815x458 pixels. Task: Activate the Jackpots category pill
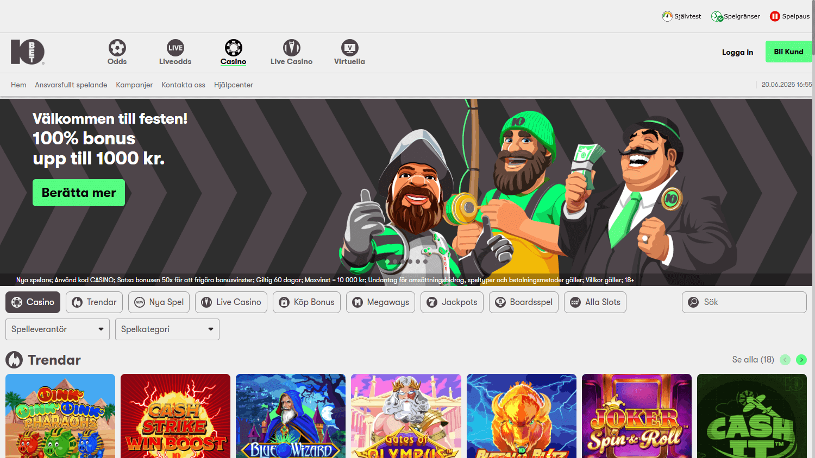click(x=452, y=302)
